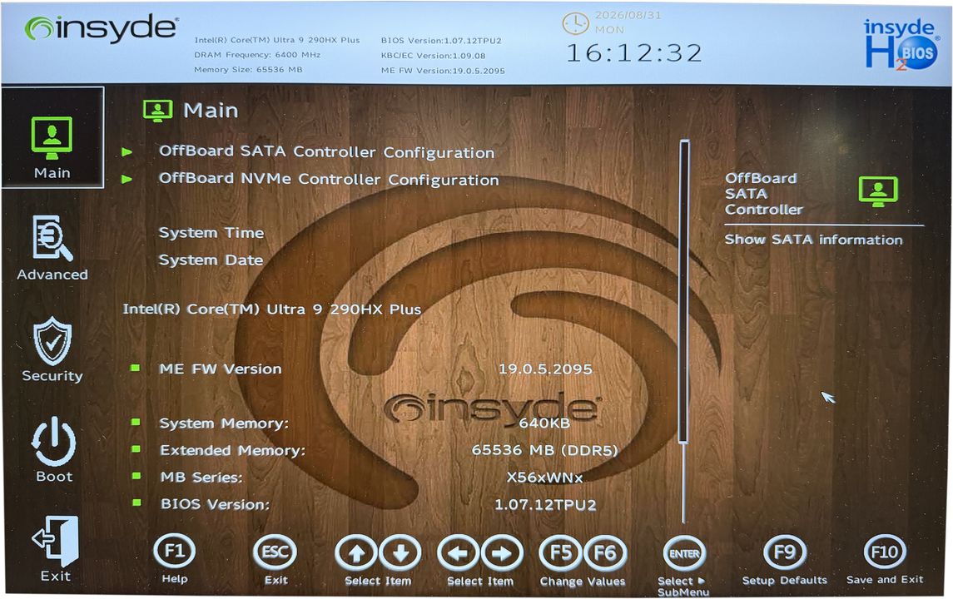Viewport: 953px width, 599px height.
Task: Click the Memory Size: 65536 MB header text
Action: tap(248, 69)
